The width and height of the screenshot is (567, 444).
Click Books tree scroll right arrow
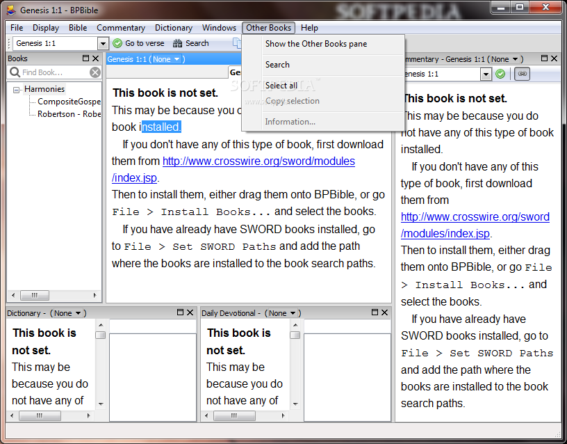(x=95, y=295)
